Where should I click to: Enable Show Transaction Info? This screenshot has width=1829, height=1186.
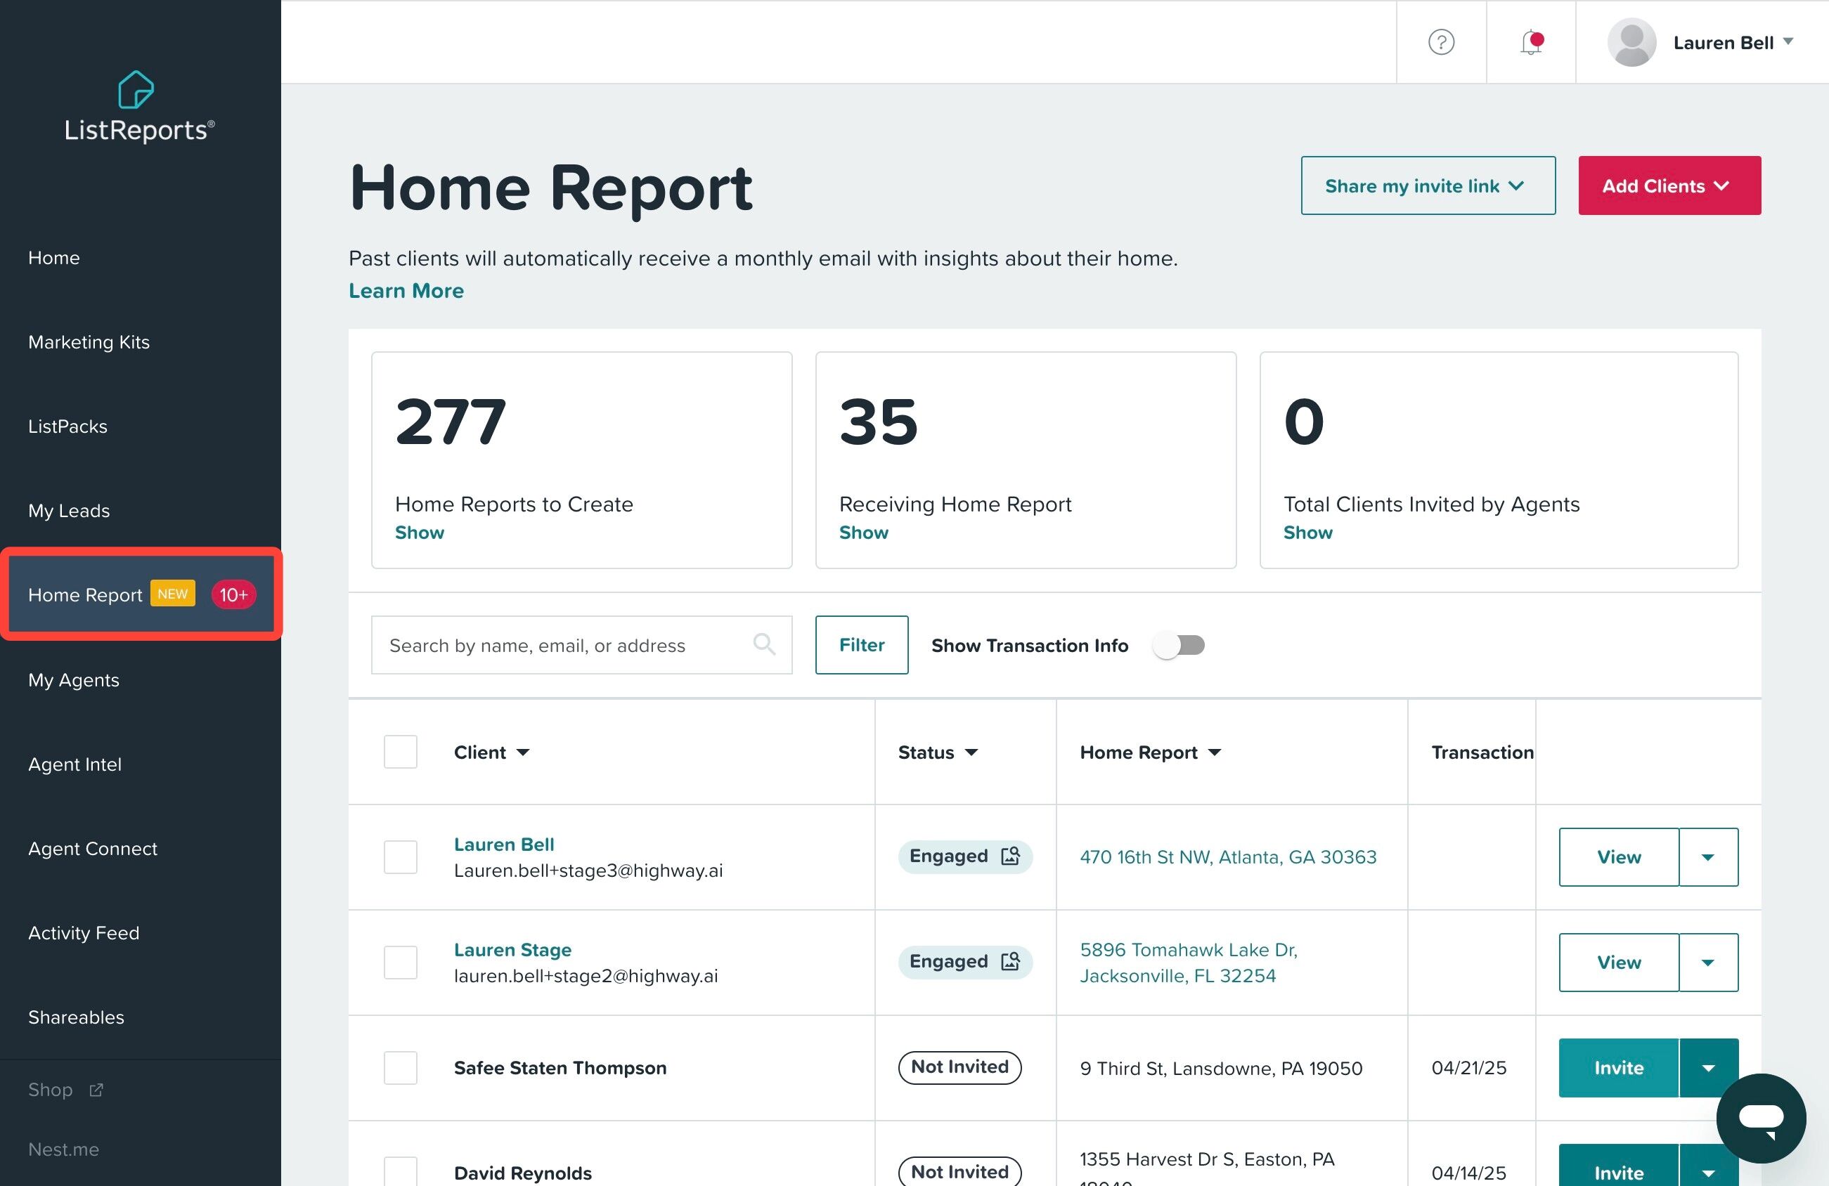pyautogui.click(x=1178, y=645)
